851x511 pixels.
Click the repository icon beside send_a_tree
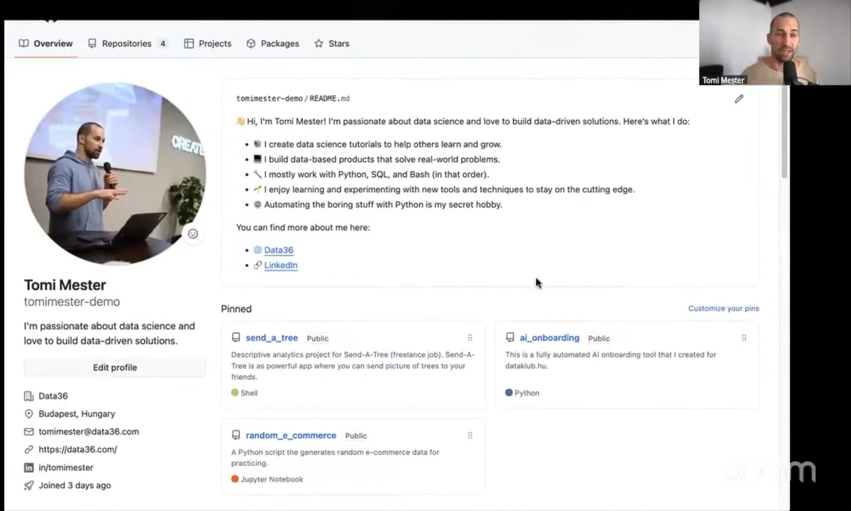(x=236, y=338)
